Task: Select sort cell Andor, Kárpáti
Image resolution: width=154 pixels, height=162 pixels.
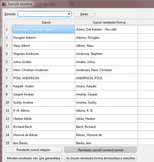Action: pyautogui.click(x=106, y=86)
